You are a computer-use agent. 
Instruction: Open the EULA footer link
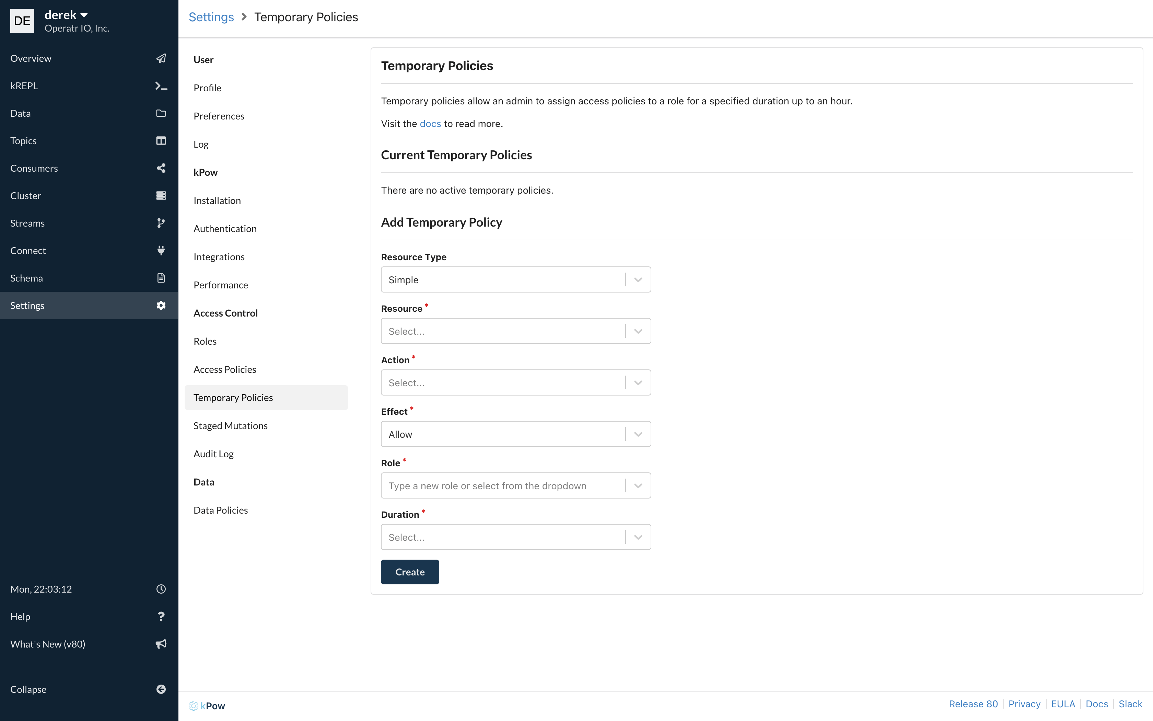(x=1063, y=704)
